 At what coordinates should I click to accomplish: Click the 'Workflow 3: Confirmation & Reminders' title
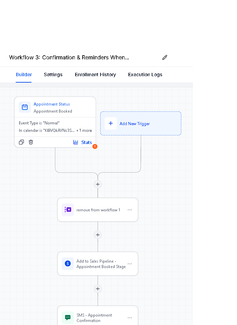(x=69, y=57)
